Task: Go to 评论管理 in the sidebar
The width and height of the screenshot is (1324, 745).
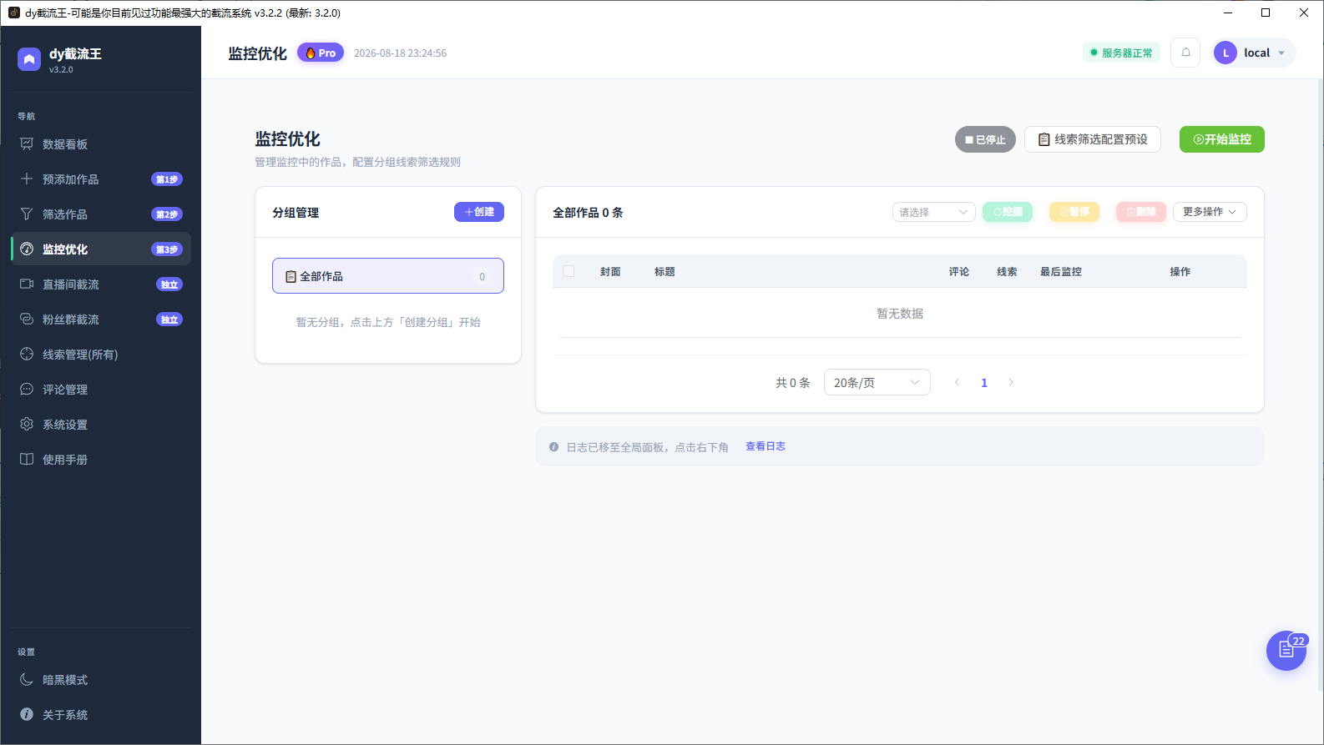Action: pyautogui.click(x=101, y=390)
